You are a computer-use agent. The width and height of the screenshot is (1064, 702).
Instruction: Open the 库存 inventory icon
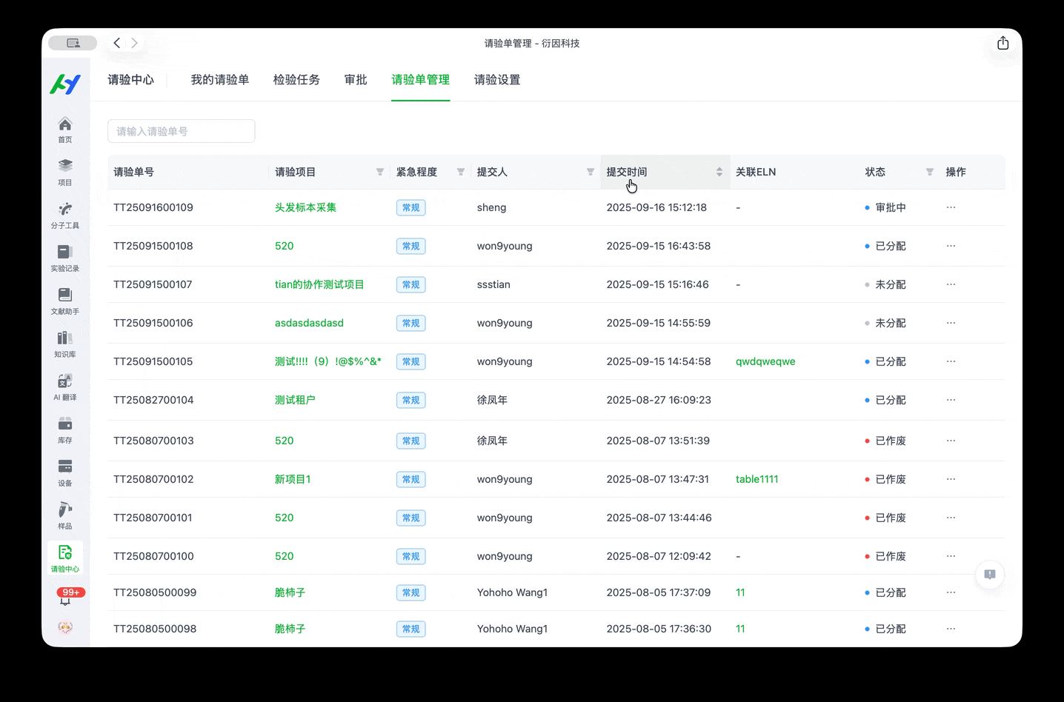point(65,429)
